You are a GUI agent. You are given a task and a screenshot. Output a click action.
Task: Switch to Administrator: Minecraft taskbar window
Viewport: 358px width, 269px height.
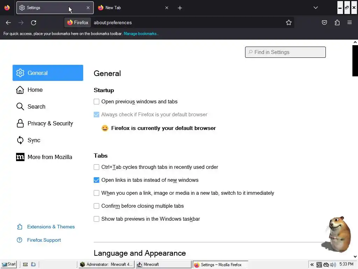107,264
